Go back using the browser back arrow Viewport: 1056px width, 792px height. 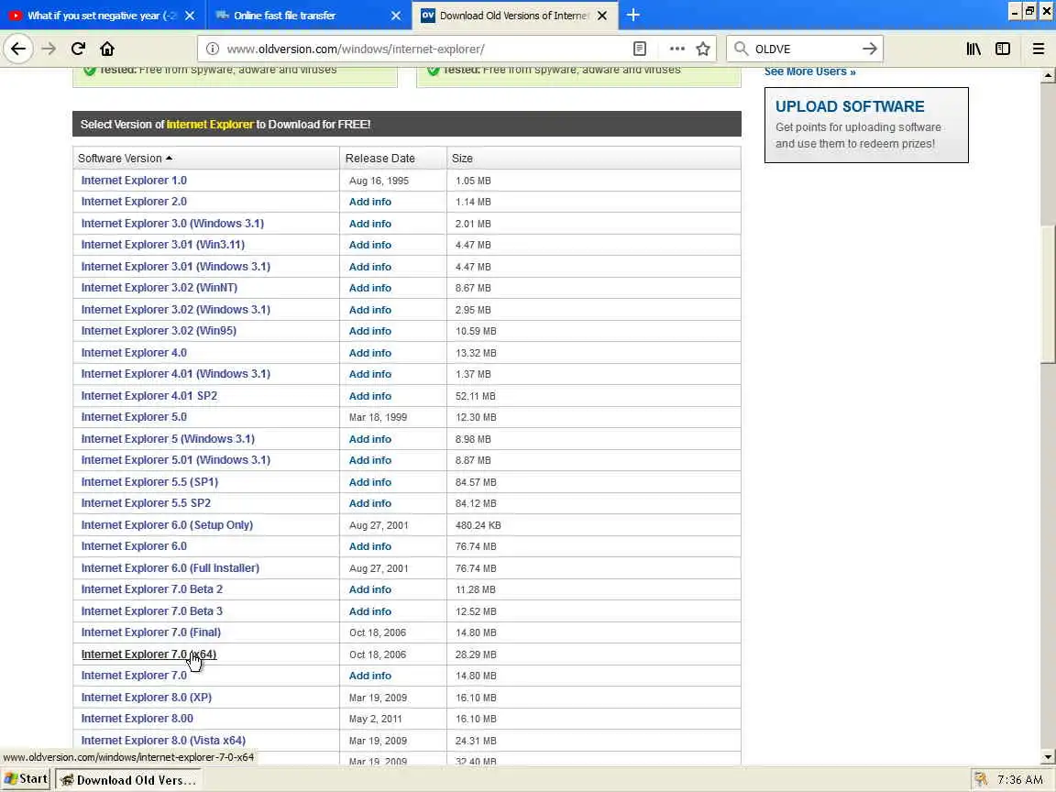coord(18,49)
